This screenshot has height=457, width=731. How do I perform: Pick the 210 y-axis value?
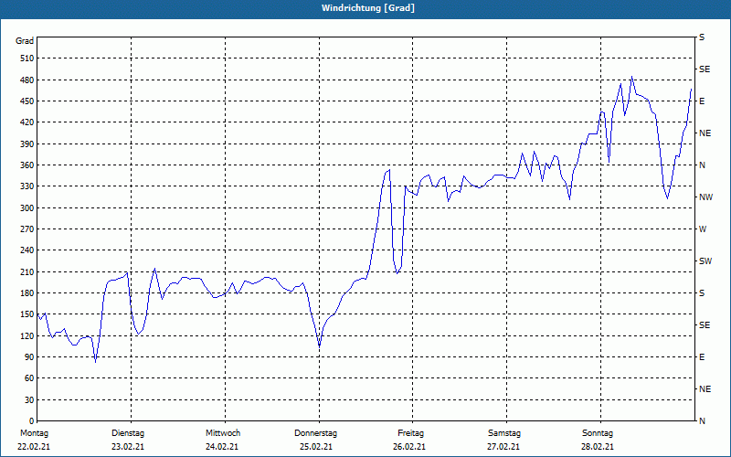(27, 271)
